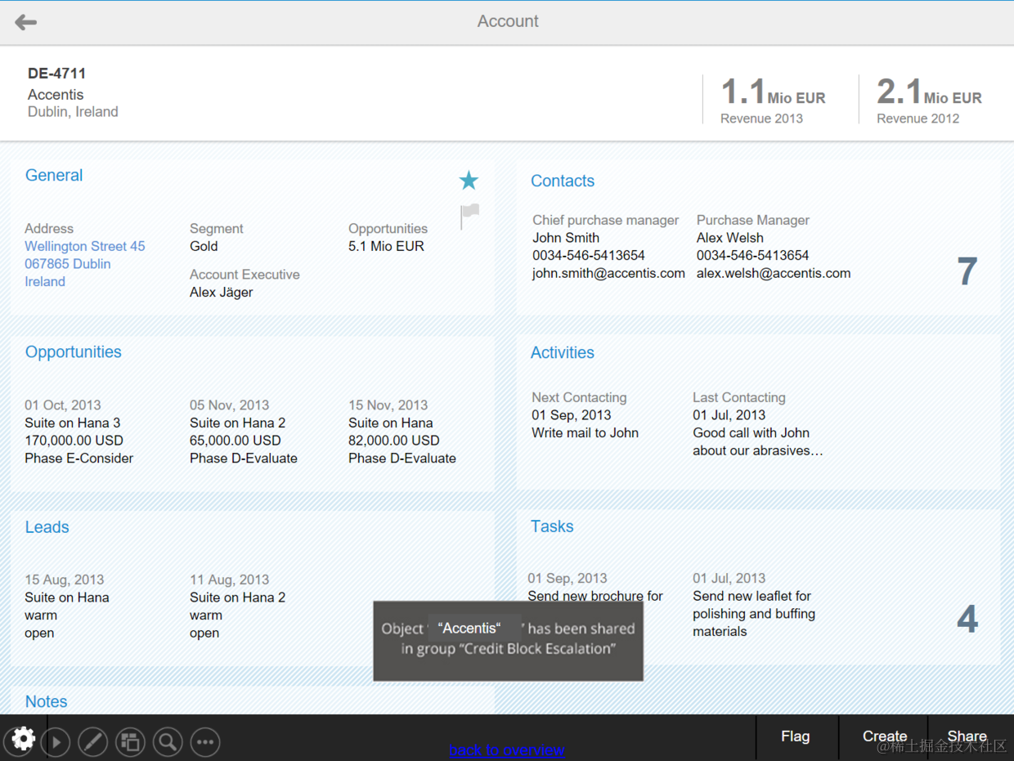Click the Account Executive Alex Jäger
1014x761 pixels.
tap(222, 293)
